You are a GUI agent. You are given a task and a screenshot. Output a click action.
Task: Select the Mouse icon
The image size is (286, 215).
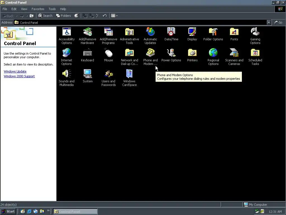[109, 55]
